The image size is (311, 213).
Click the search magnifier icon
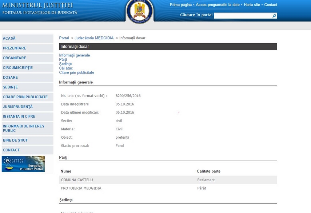(x=274, y=16)
